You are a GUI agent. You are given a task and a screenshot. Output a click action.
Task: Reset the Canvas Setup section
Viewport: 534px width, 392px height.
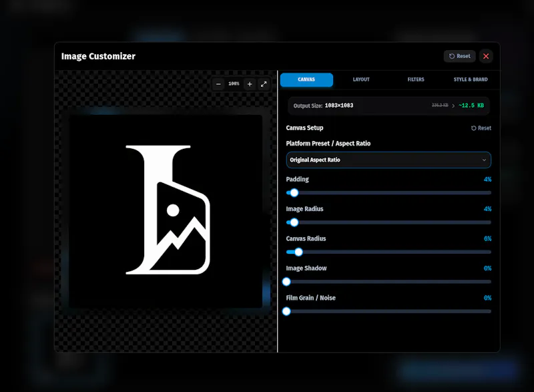pos(481,128)
